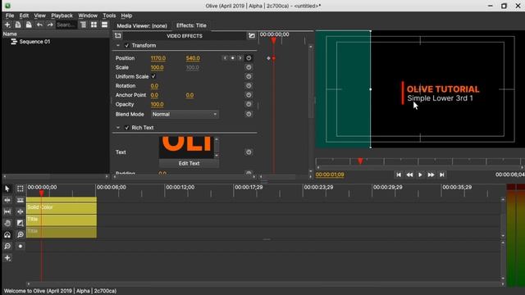Add a keyframe on Position row
This screenshot has height=295, width=525.
pos(232,58)
